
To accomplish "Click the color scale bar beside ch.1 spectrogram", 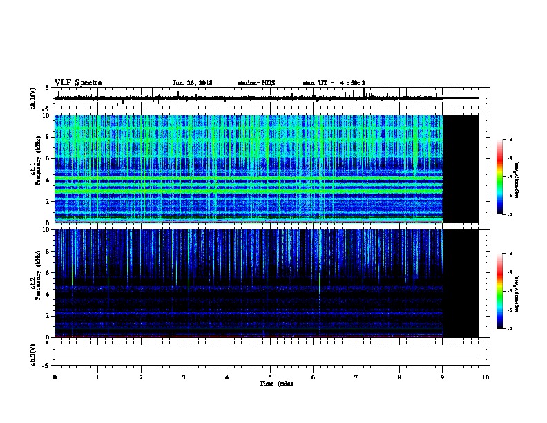I will pyautogui.click(x=500, y=177).
